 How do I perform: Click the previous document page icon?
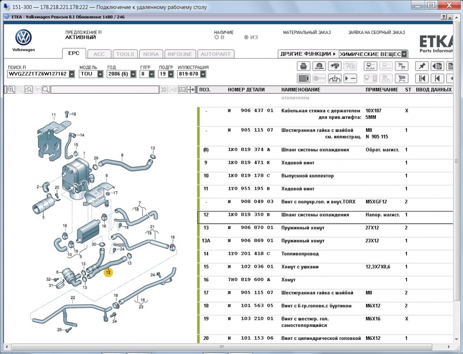pos(437,66)
